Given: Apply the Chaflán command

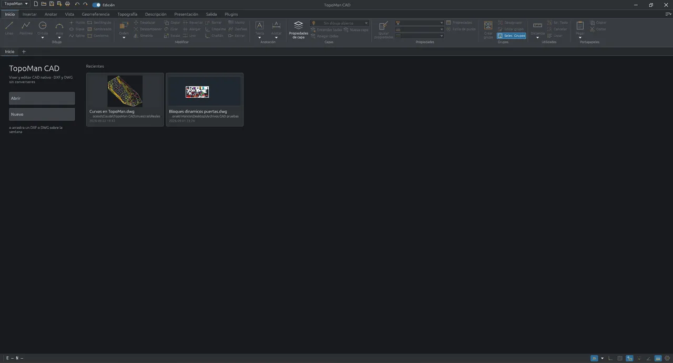Looking at the screenshot, I should click(x=215, y=35).
